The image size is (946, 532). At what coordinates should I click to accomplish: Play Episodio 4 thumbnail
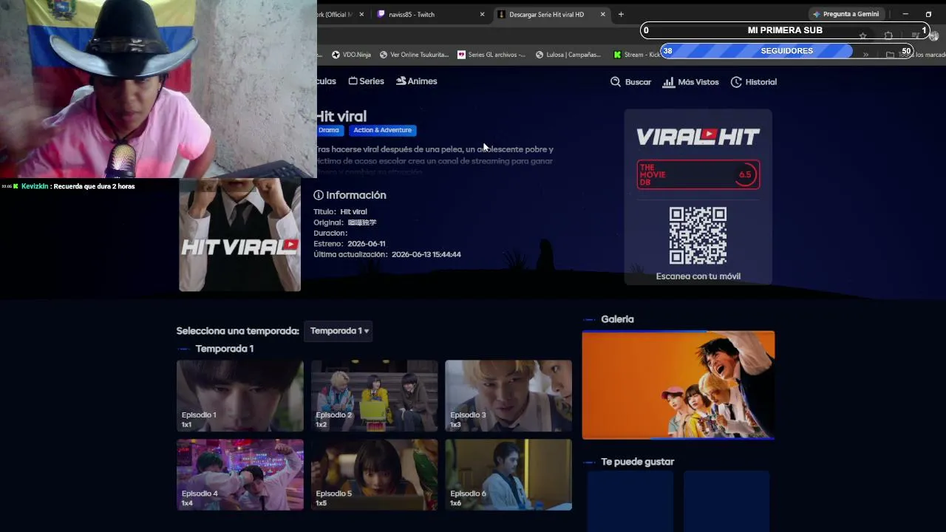coord(240,475)
